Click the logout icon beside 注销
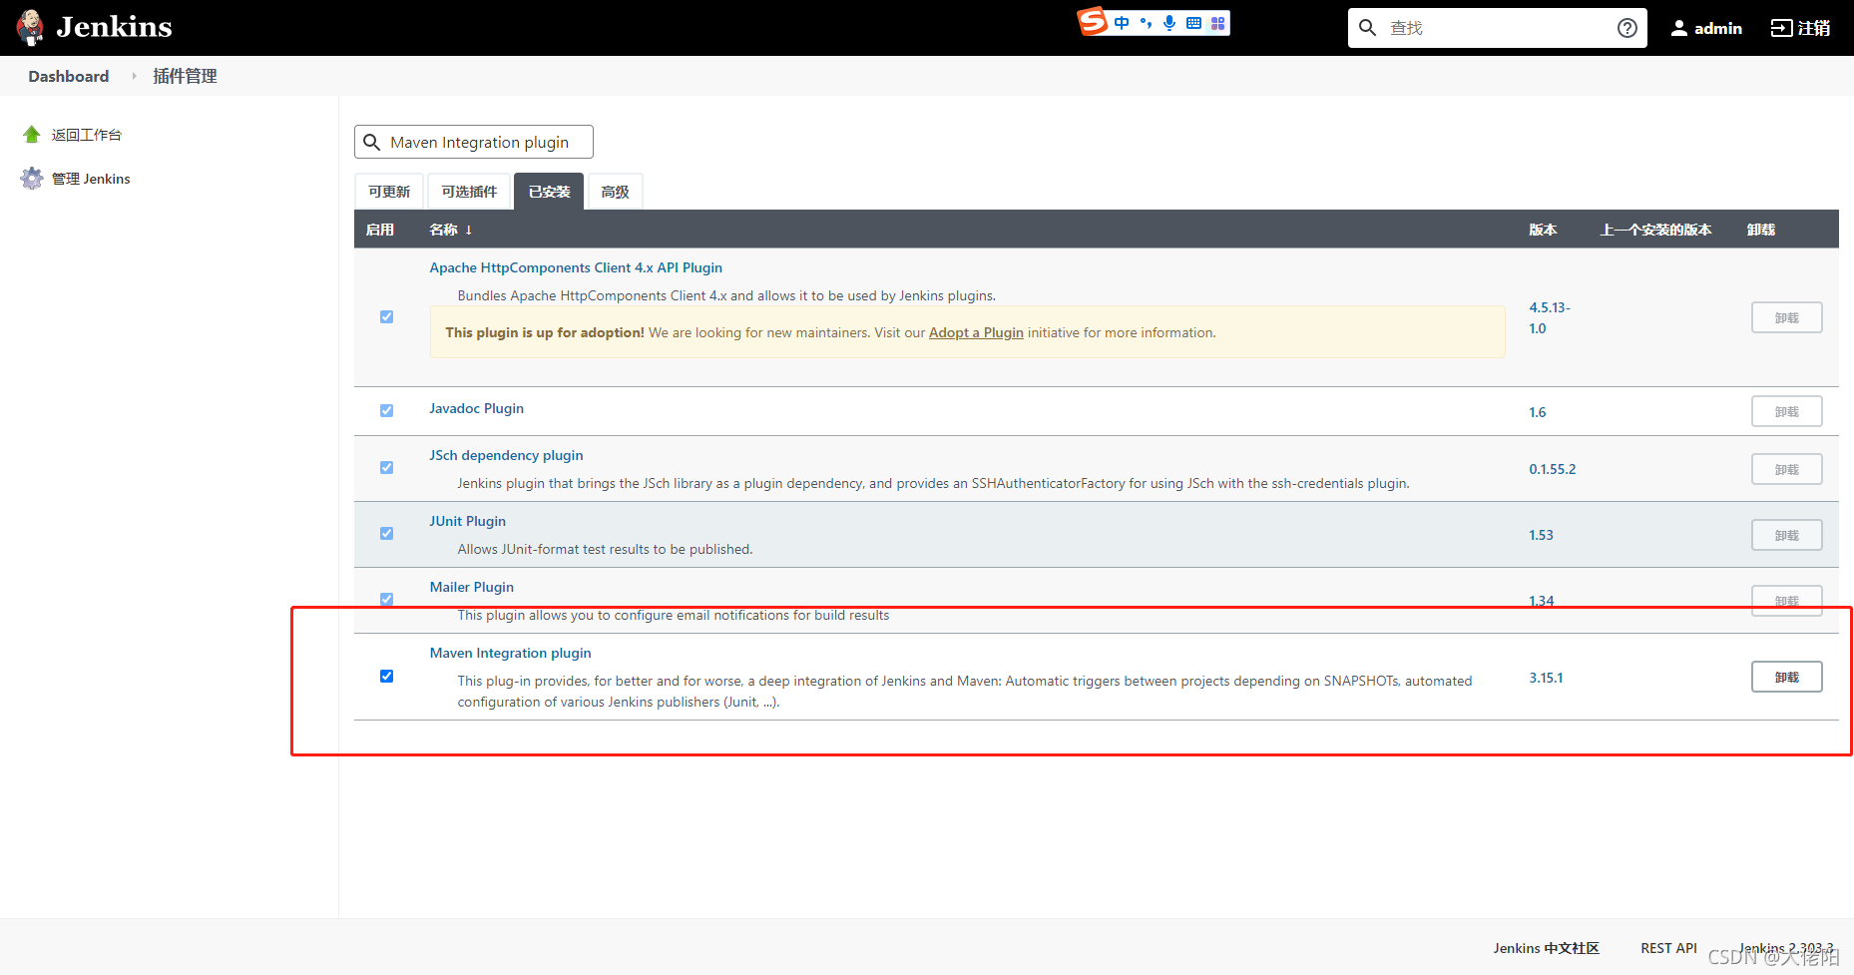The height and width of the screenshot is (975, 1854). [1781, 28]
